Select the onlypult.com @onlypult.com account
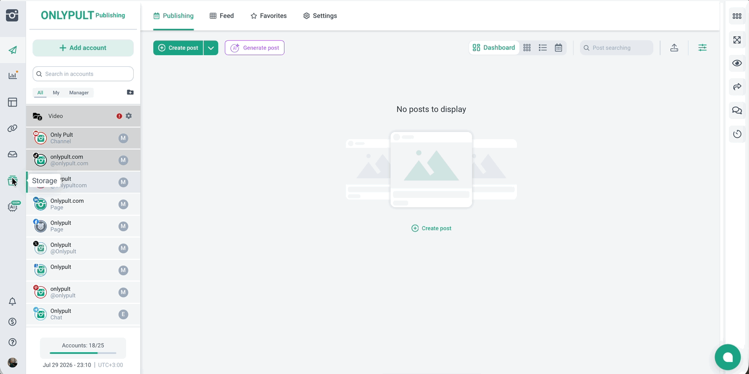749x374 pixels. (83, 160)
